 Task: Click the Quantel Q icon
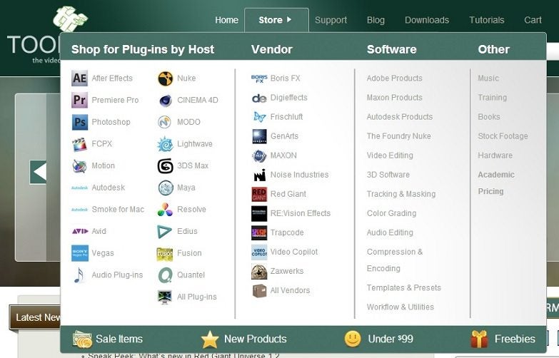click(x=165, y=275)
